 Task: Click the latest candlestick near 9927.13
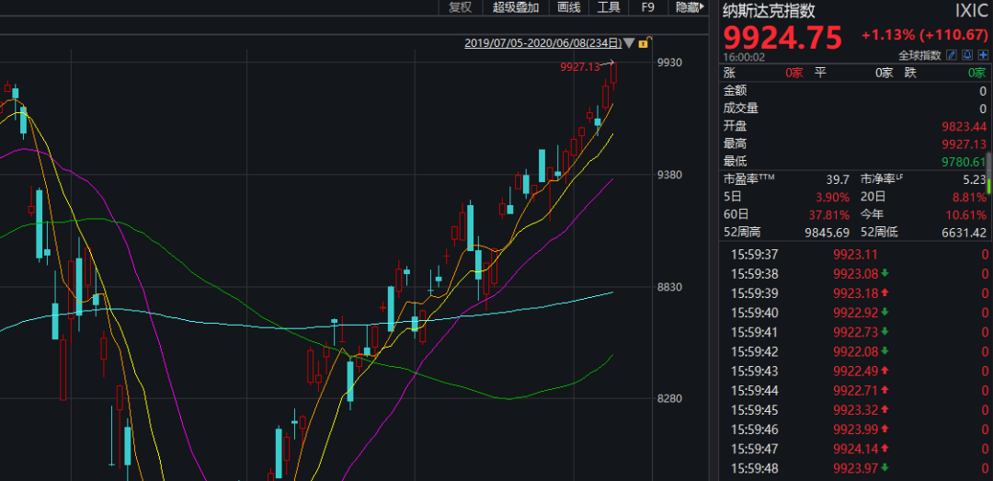click(x=614, y=74)
